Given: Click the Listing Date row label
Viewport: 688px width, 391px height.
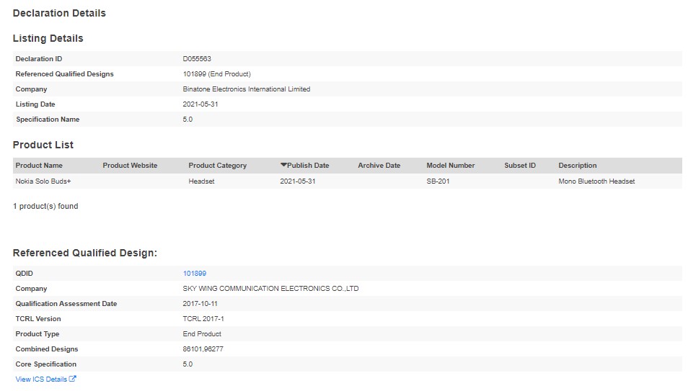Looking at the screenshot, I should coord(35,104).
